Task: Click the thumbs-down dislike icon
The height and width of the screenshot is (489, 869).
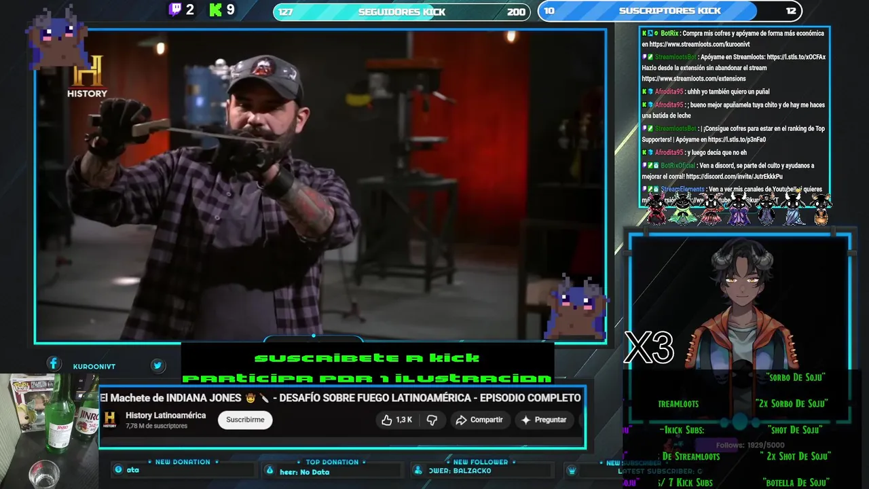Action: [432, 420]
